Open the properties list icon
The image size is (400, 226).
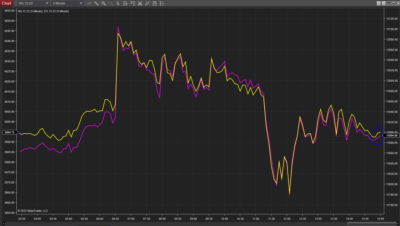click(162, 3)
